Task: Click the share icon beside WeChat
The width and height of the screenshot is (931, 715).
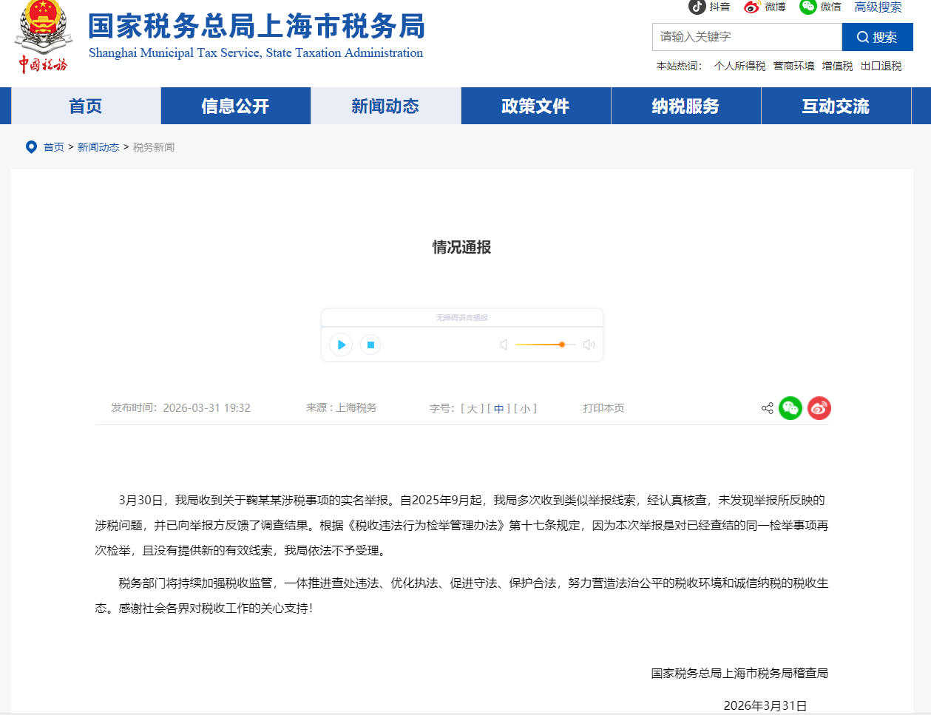Action: (768, 408)
